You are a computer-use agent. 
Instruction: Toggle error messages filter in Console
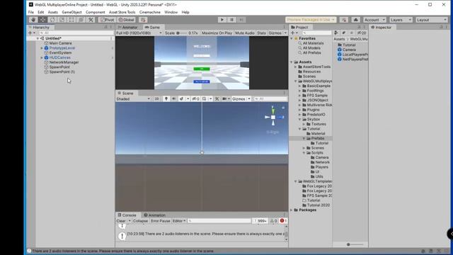(x=283, y=221)
